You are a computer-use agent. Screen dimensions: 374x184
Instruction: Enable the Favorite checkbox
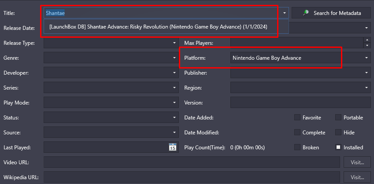click(x=297, y=117)
